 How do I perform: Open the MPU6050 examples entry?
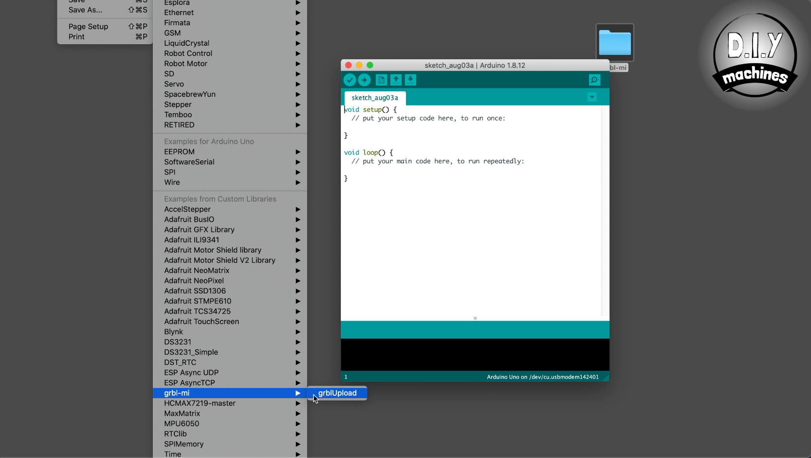[230, 423]
